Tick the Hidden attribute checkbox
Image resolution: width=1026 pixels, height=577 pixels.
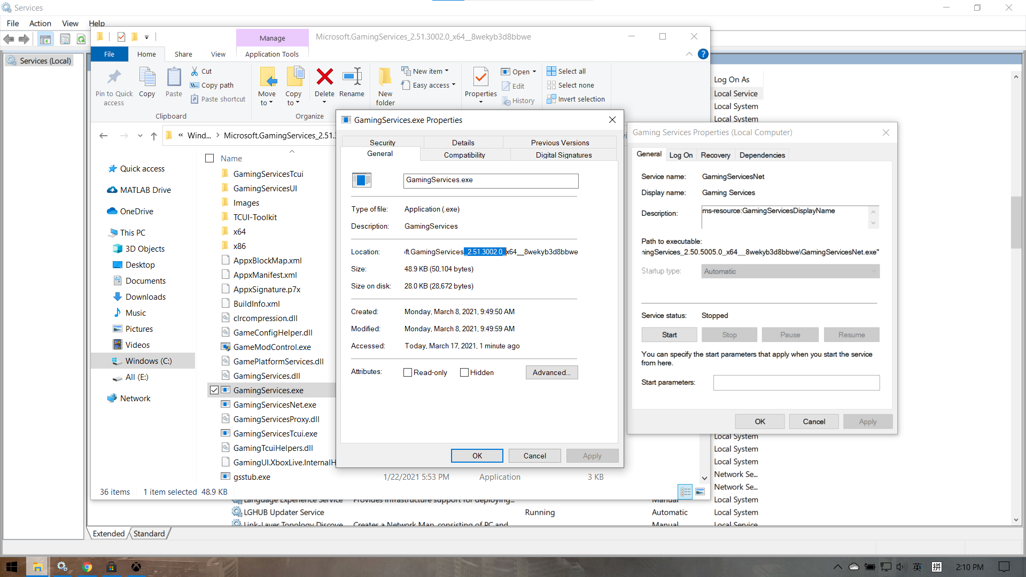point(464,372)
